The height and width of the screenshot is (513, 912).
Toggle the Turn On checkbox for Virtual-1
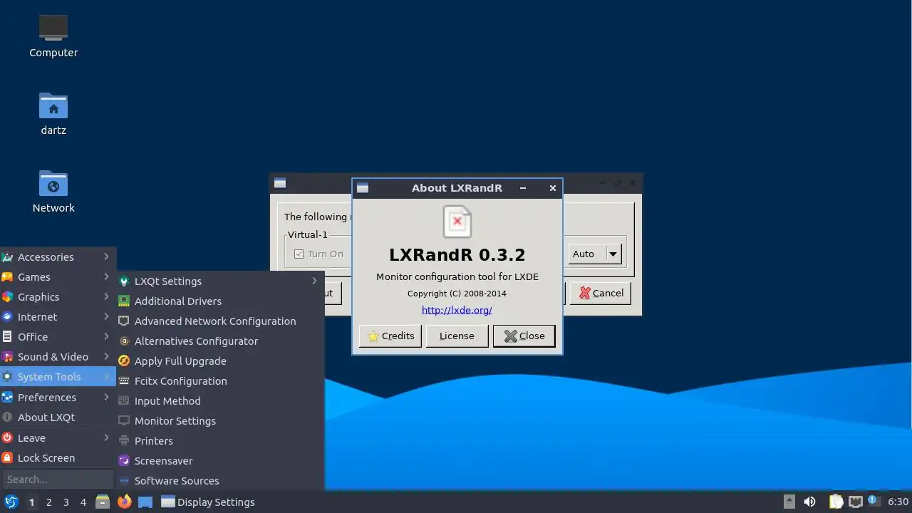pos(299,254)
